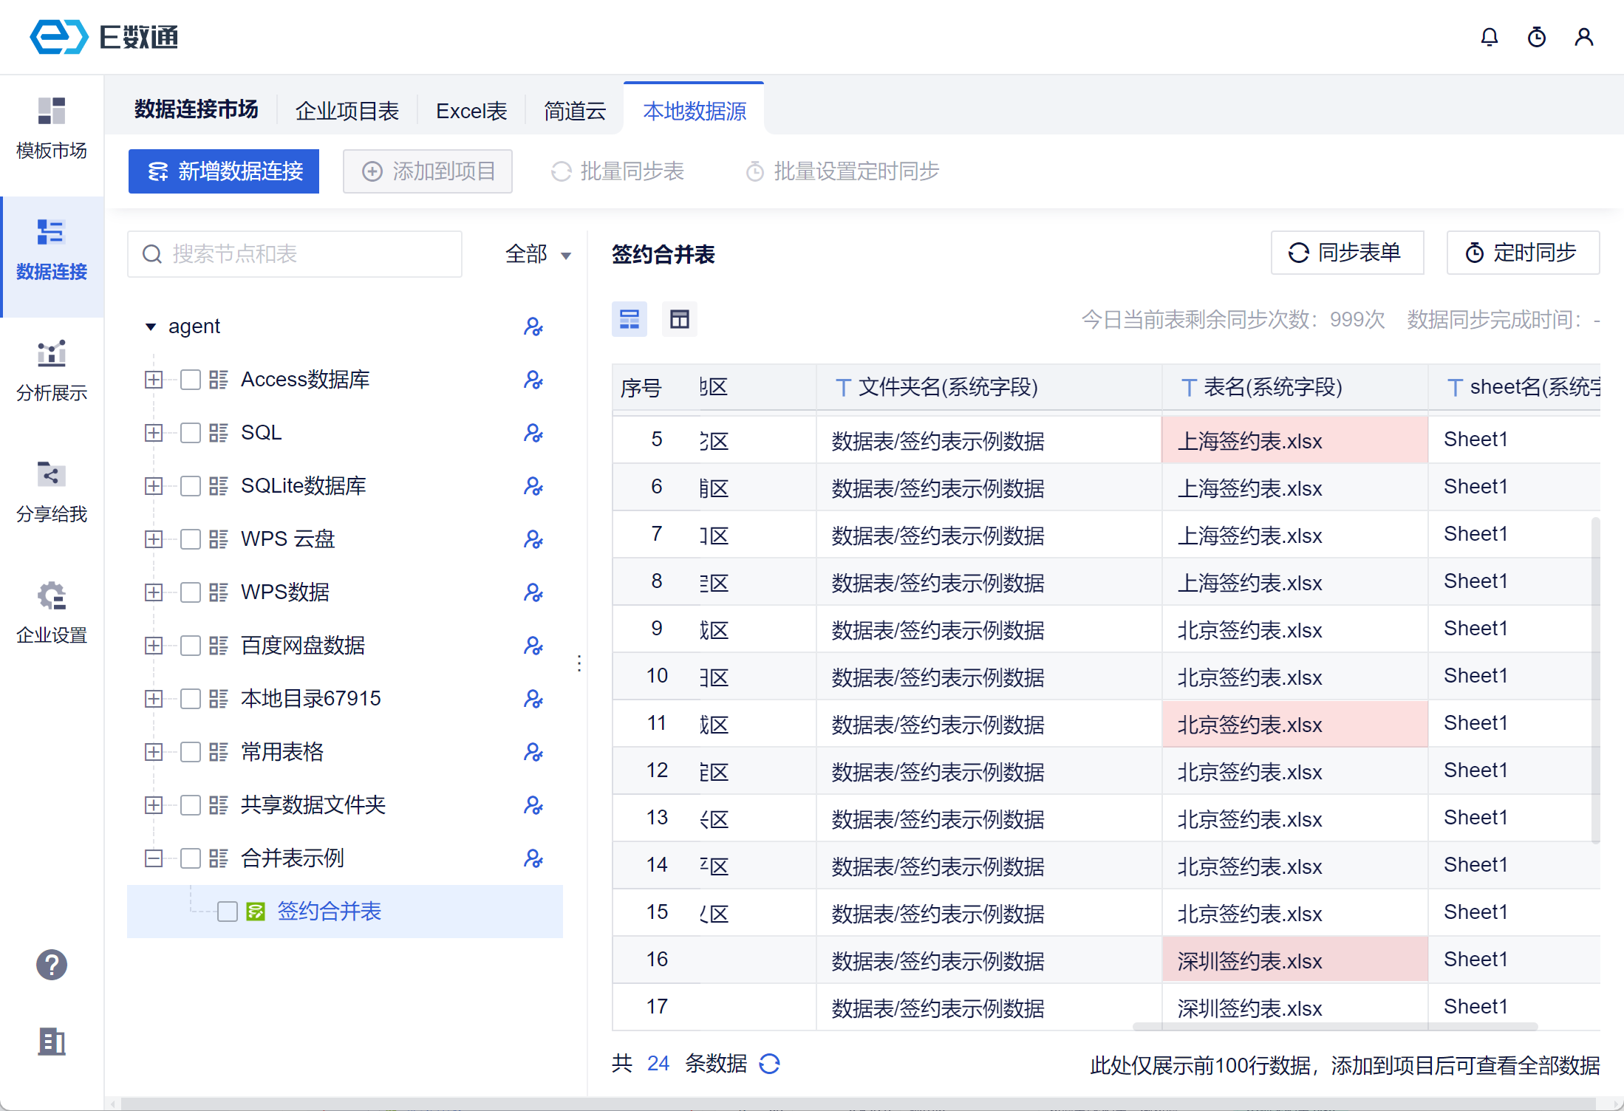Screen dimensions: 1624x1111
Task: Switch to table grid view icon
Action: point(679,319)
